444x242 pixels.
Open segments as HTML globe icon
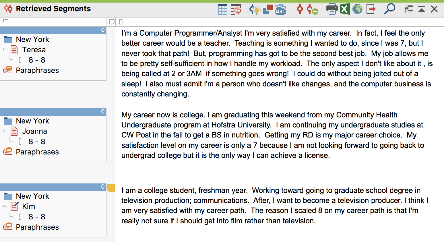(x=357, y=9)
